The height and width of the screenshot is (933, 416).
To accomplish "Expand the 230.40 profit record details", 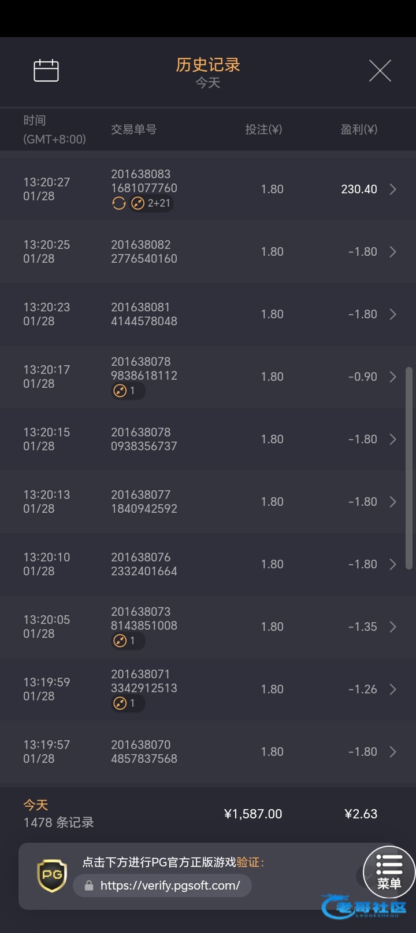I will (393, 189).
